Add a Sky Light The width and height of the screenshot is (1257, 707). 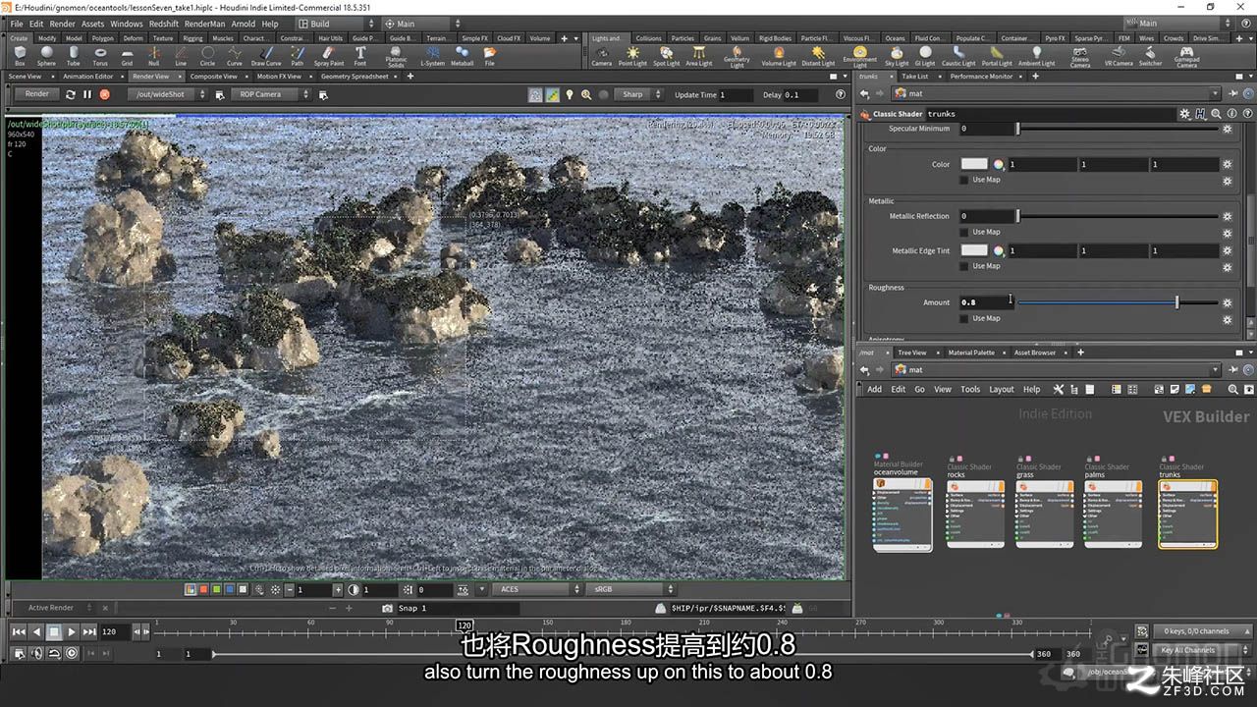coord(897,56)
